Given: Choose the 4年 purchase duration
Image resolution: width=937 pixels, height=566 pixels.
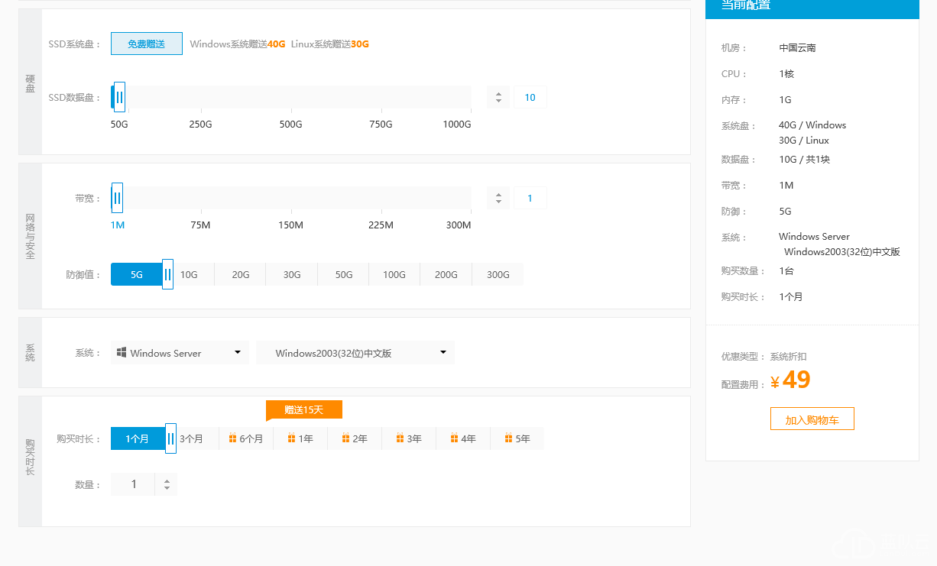Looking at the screenshot, I should 463,438.
